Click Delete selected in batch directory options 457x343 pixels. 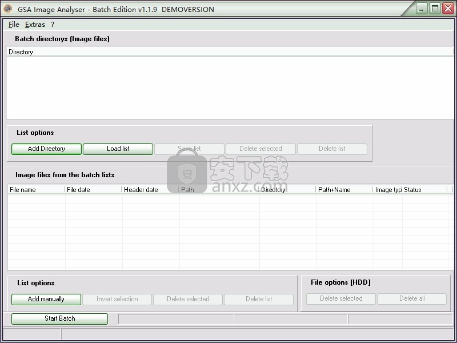click(x=261, y=149)
